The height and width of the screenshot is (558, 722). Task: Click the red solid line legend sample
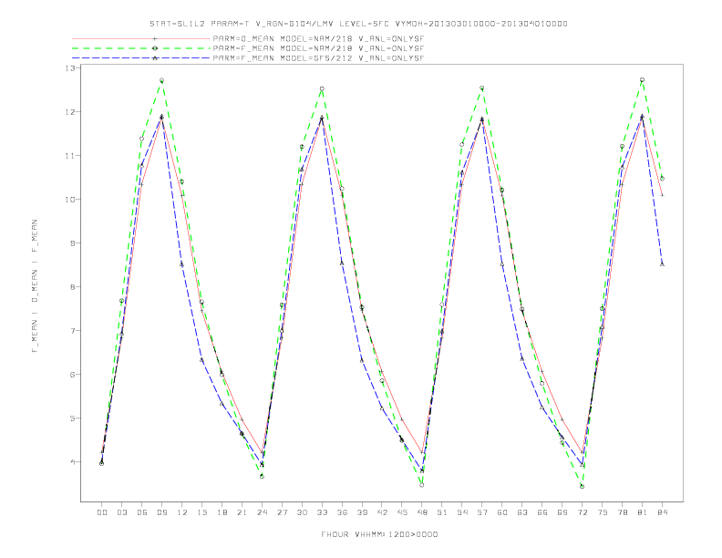click(141, 38)
